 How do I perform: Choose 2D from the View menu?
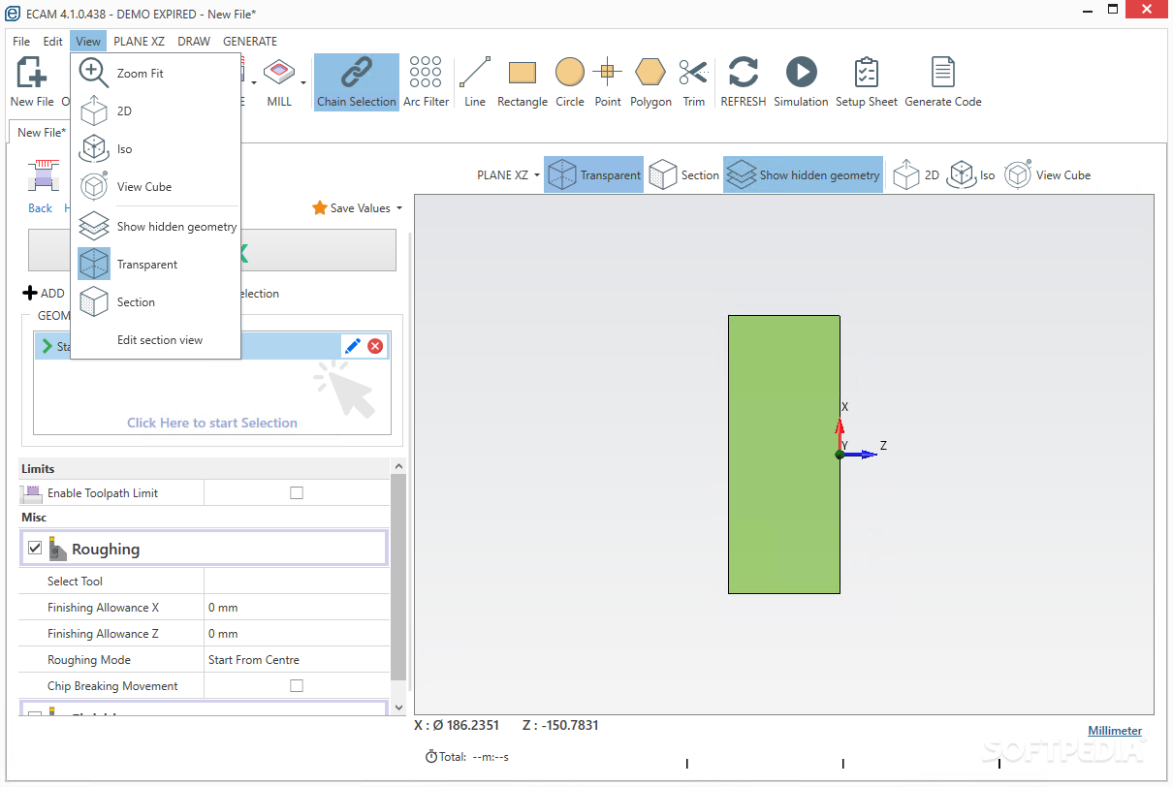click(155, 111)
